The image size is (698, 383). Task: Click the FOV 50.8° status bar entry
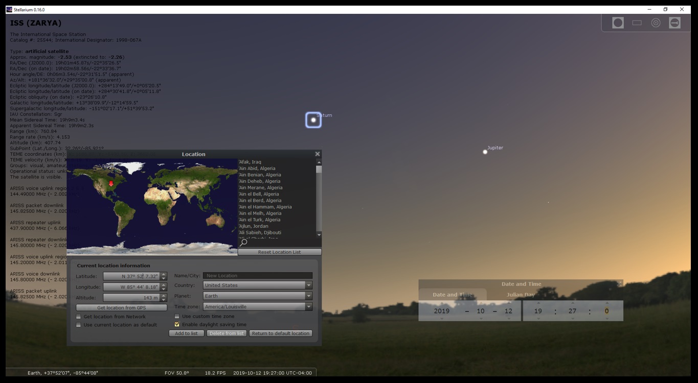coord(177,373)
